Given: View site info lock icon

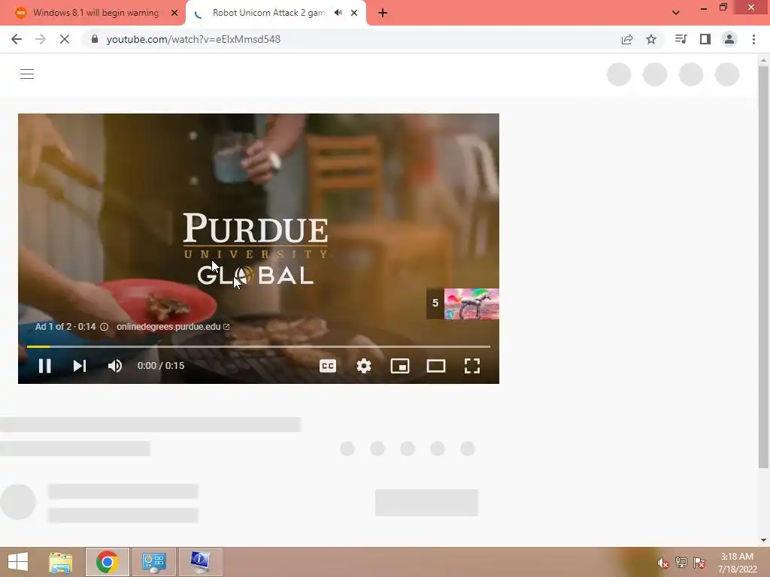Looking at the screenshot, I should point(95,39).
